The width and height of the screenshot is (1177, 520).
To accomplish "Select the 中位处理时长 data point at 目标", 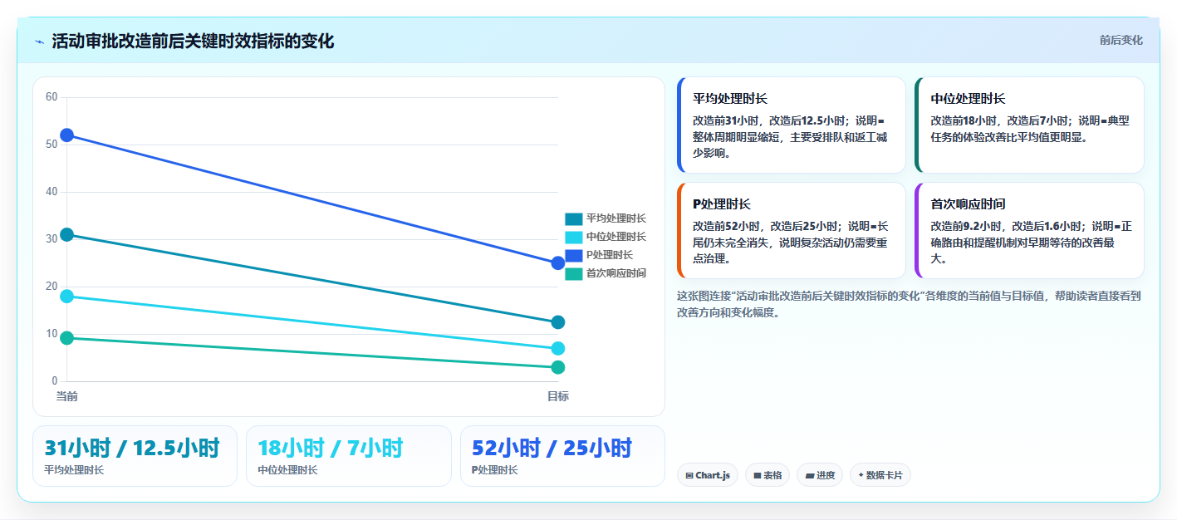I will [558, 349].
